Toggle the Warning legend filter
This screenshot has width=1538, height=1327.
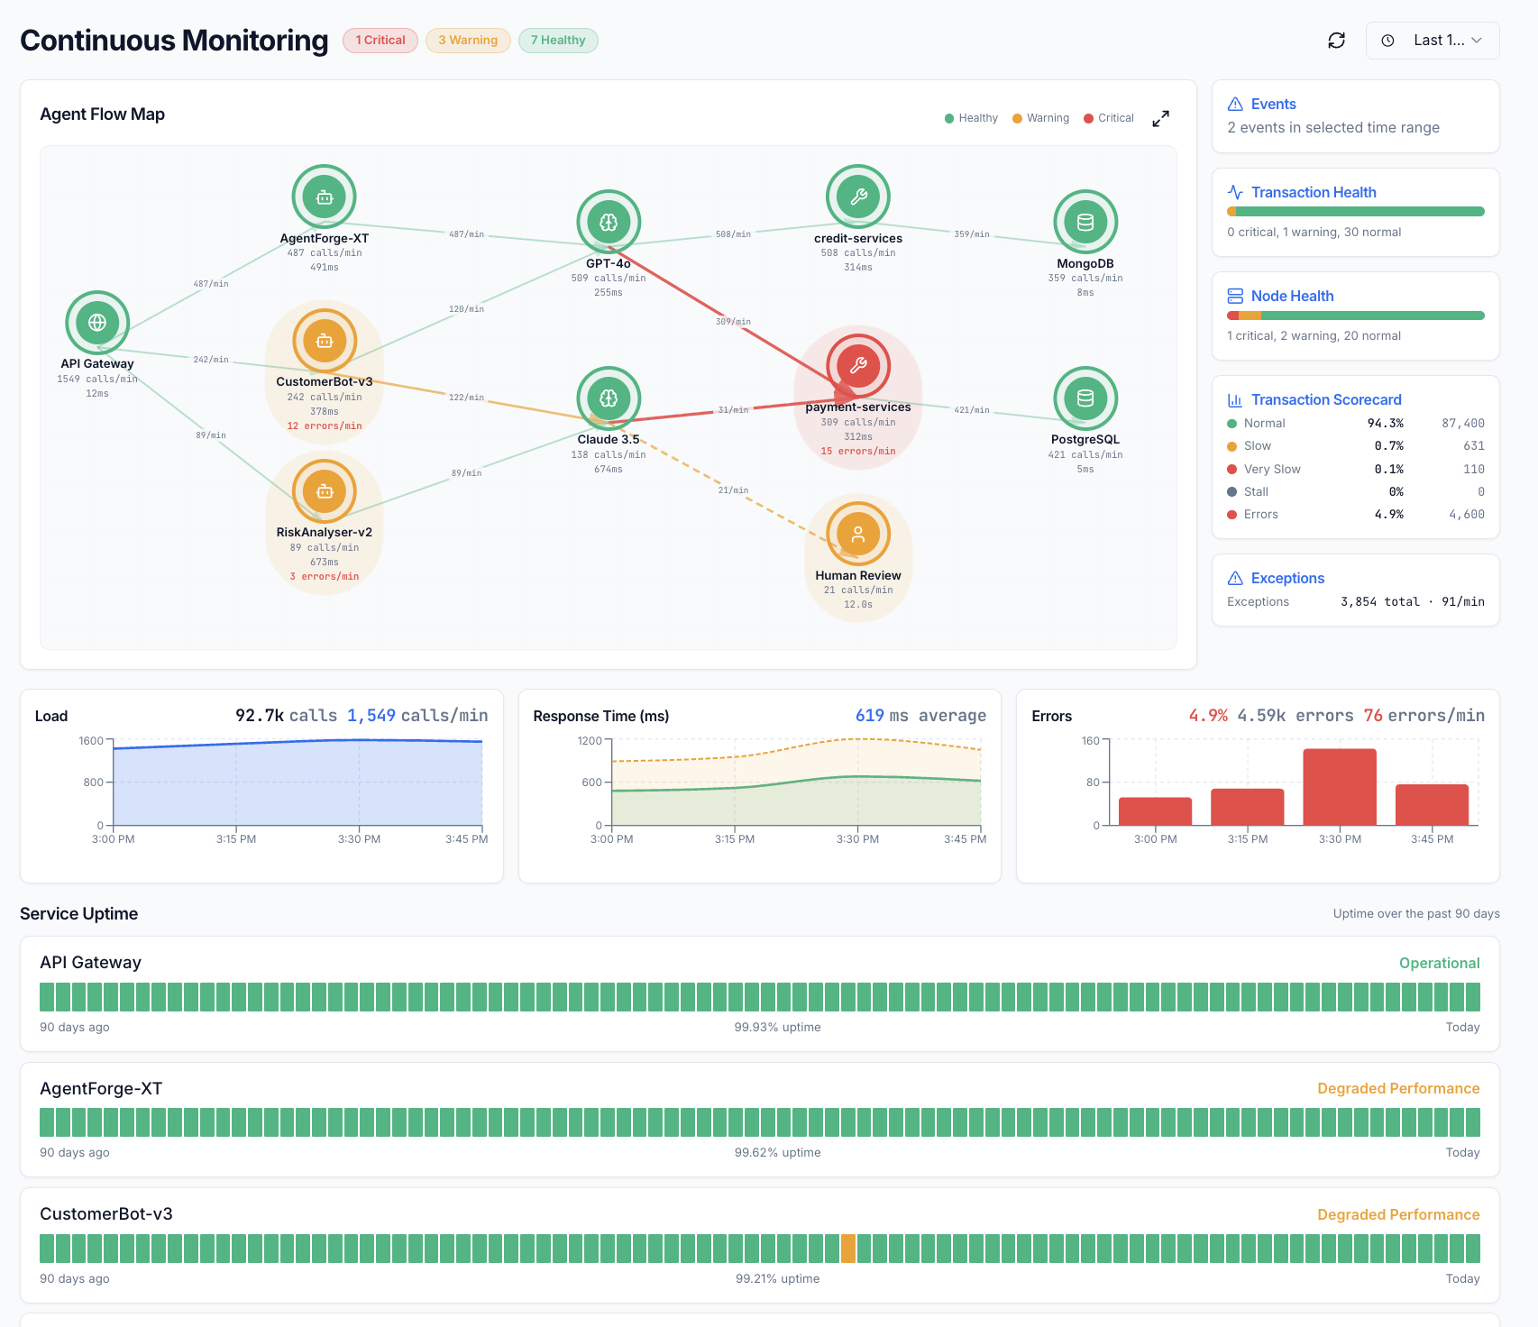click(x=1040, y=118)
